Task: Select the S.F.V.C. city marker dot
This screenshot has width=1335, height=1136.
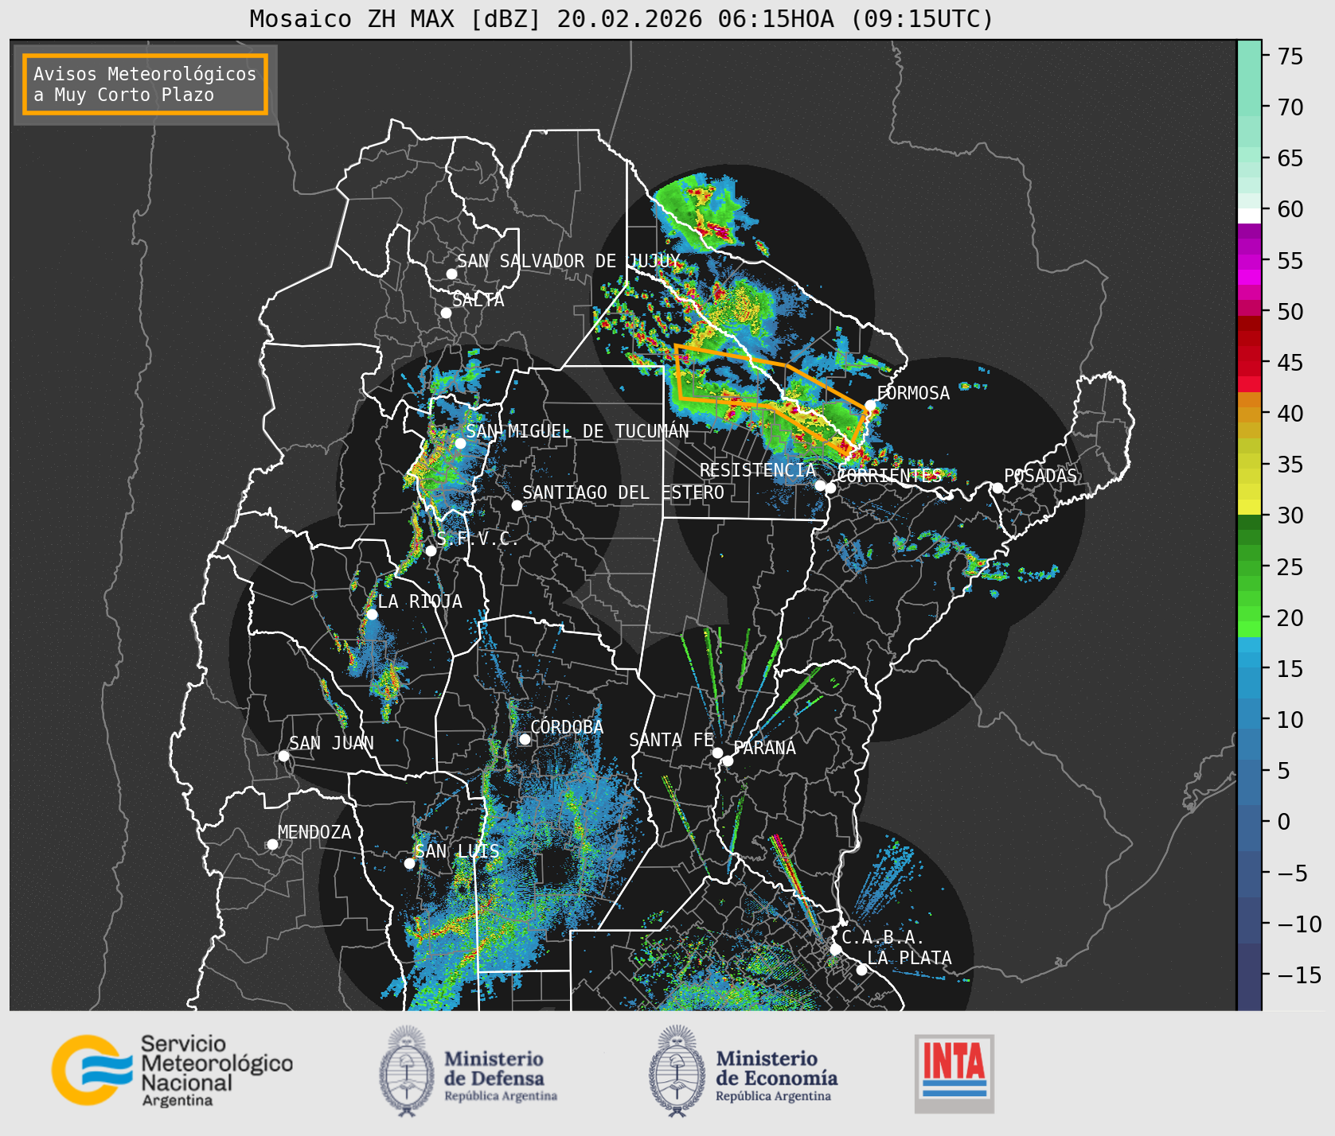Action: tap(431, 550)
